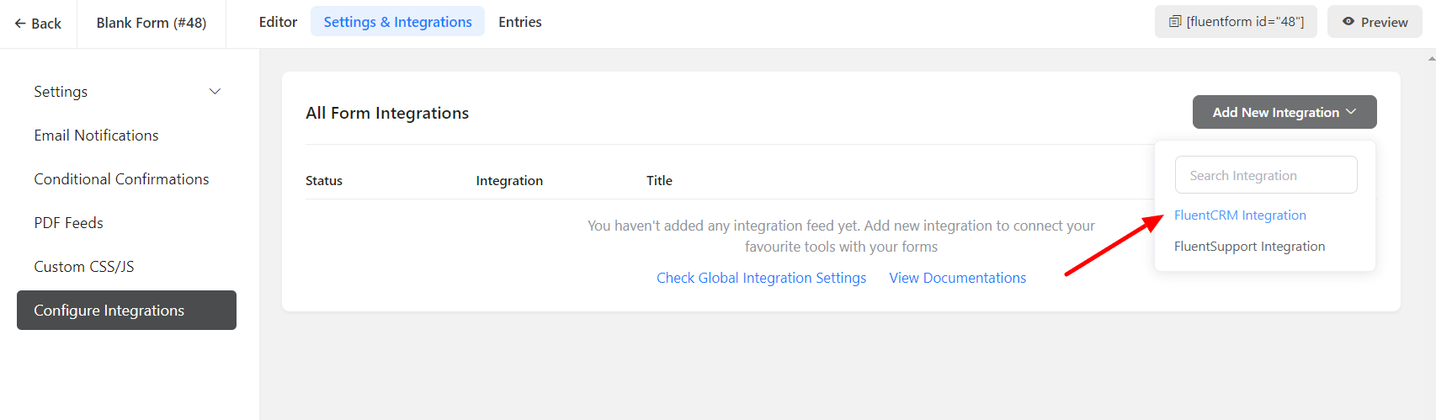Open the Add New Integration dropdown

pos(1284,112)
